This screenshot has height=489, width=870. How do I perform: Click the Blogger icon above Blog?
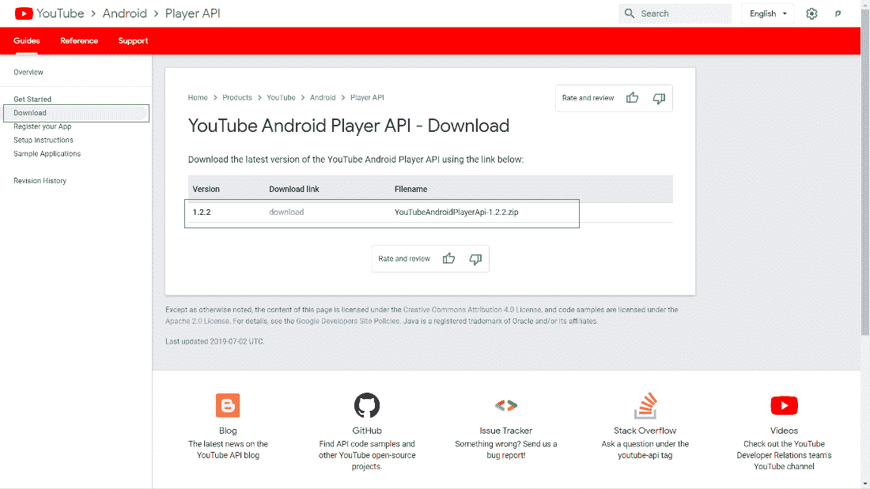pos(228,405)
